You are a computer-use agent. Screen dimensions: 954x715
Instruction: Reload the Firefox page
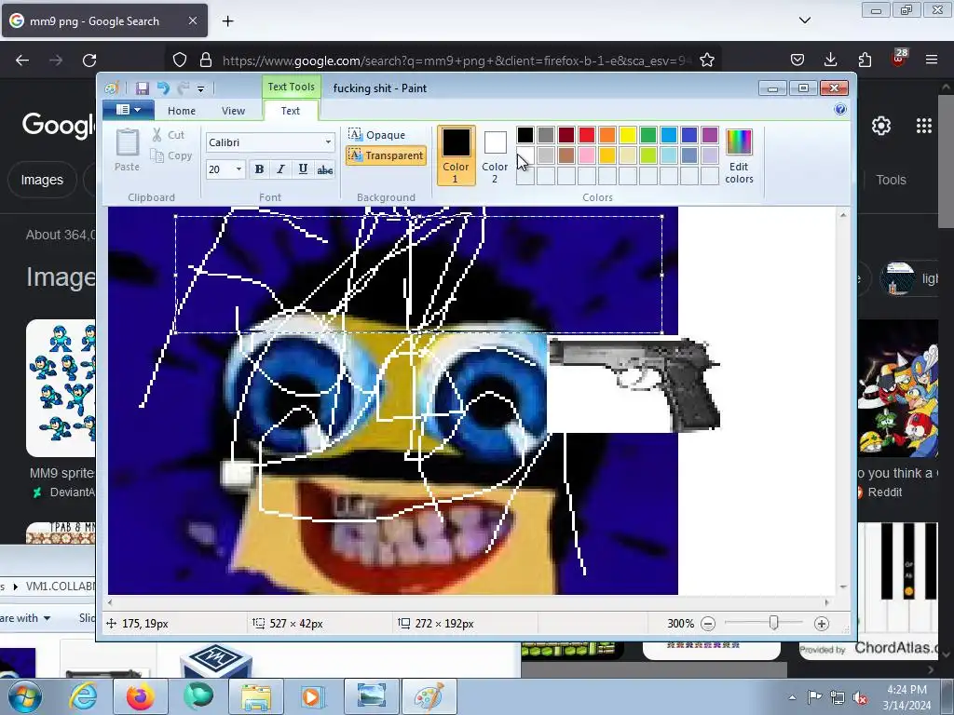pyautogui.click(x=89, y=60)
